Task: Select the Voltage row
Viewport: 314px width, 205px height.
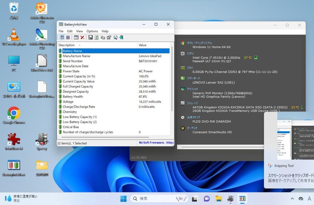Action: [114, 102]
